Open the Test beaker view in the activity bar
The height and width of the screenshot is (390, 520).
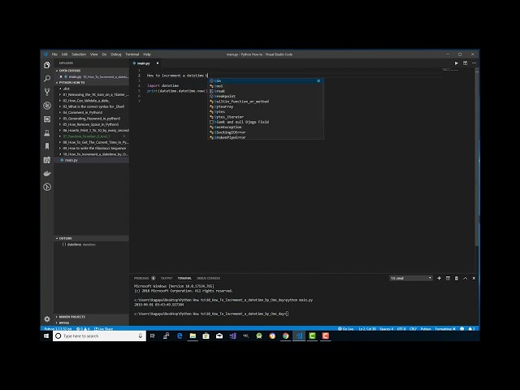point(47,132)
